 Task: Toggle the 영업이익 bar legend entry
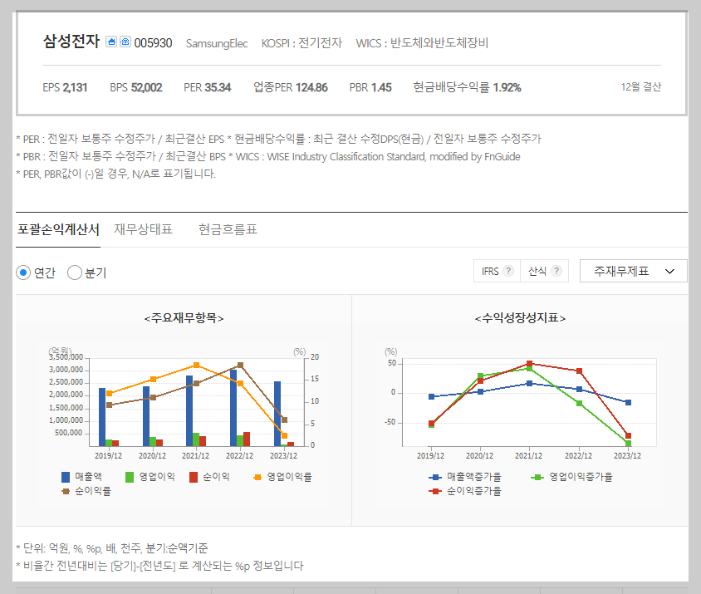pyautogui.click(x=150, y=477)
